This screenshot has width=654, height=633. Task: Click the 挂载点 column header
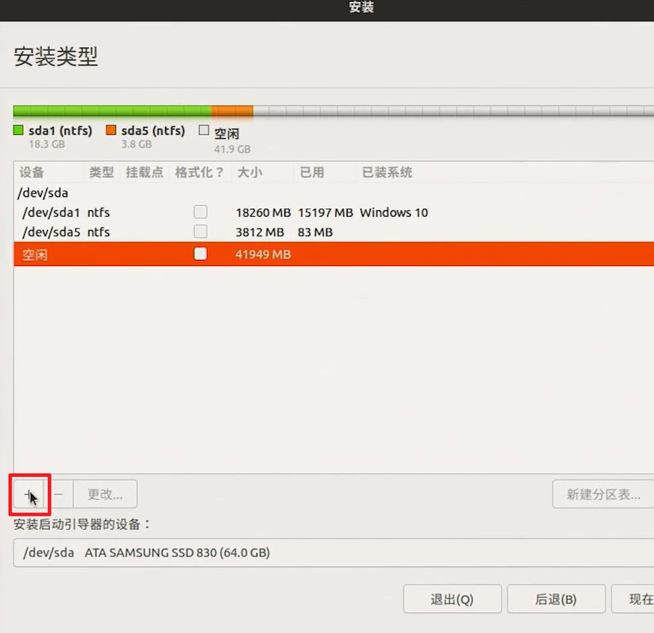coord(144,172)
